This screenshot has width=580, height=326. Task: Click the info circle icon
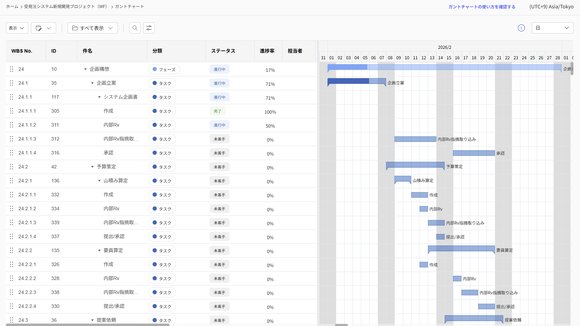(521, 28)
